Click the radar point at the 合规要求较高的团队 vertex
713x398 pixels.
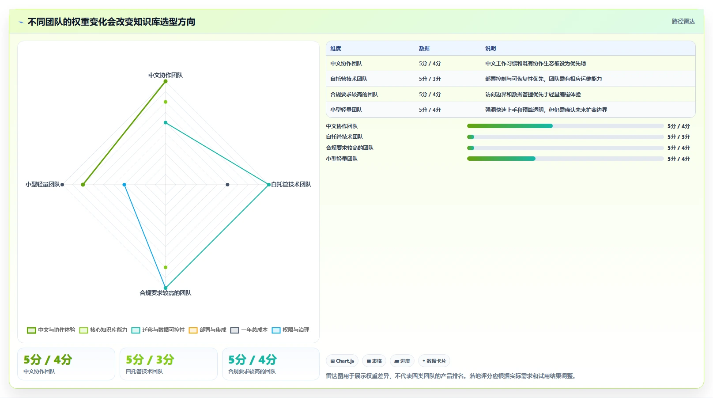(166, 288)
